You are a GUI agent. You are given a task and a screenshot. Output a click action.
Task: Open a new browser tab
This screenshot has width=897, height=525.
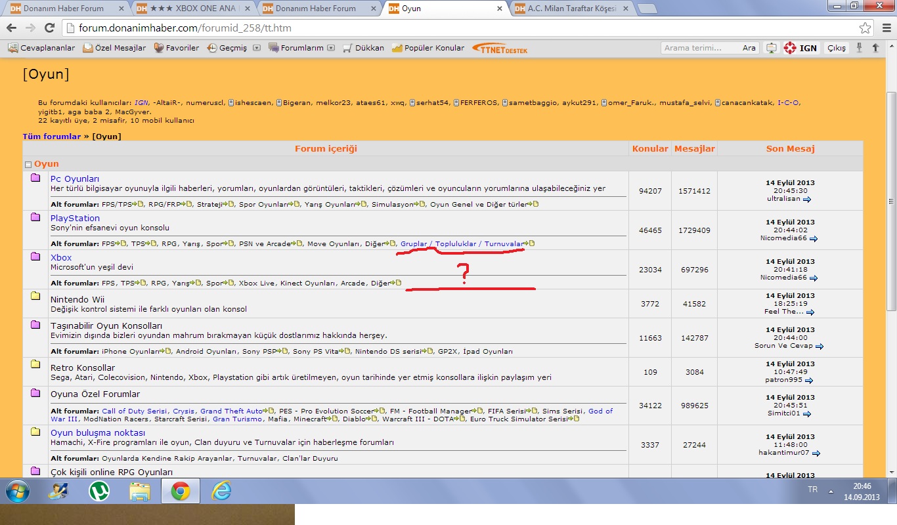647,9
